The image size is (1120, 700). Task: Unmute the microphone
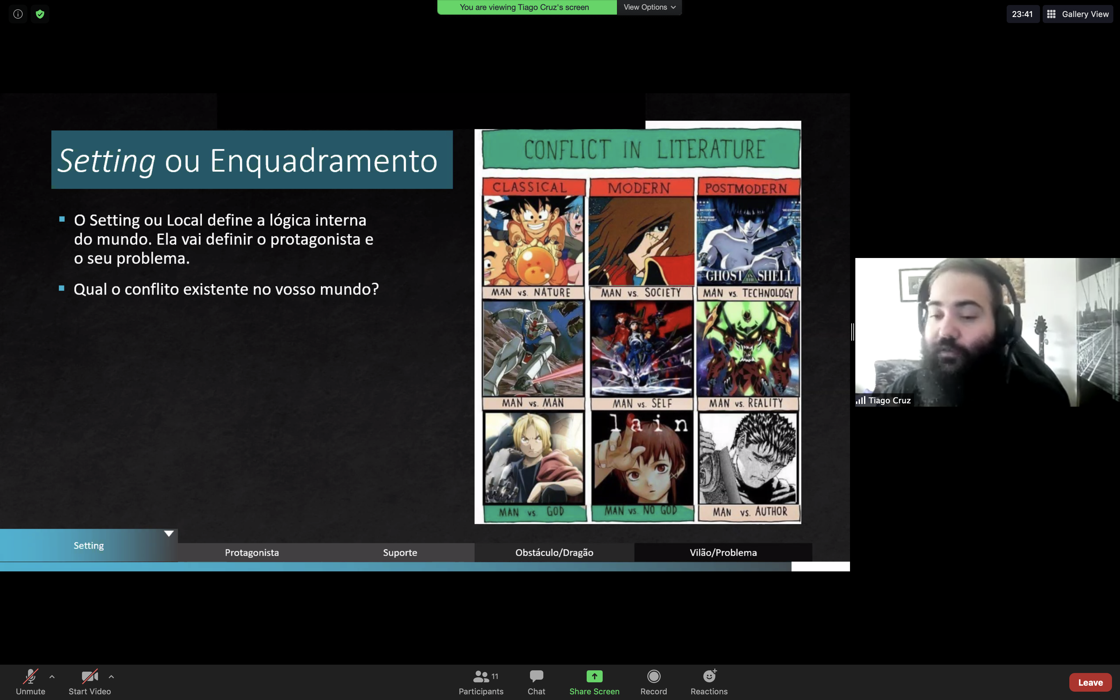[x=31, y=681]
